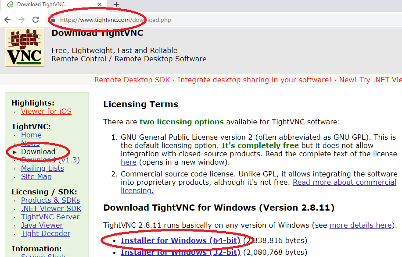
Task: Click the TightVNC logo image
Action: (x=25, y=48)
